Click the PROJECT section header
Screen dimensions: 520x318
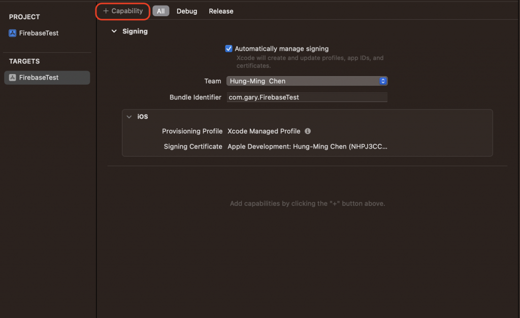pyautogui.click(x=24, y=17)
